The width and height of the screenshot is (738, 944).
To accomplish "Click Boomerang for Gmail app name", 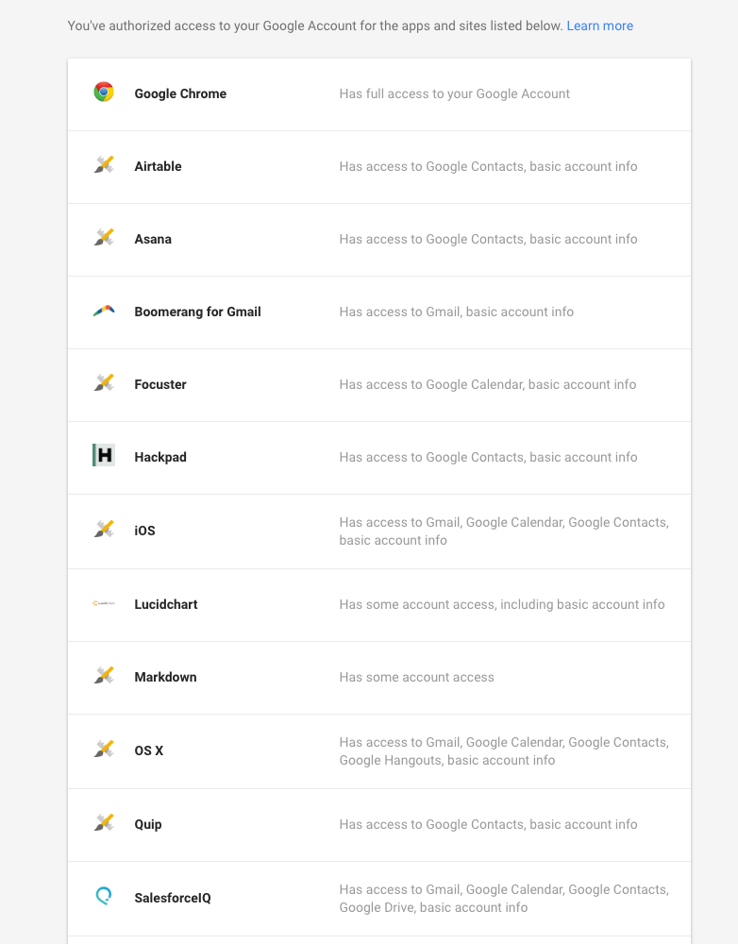I will point(197,312).
